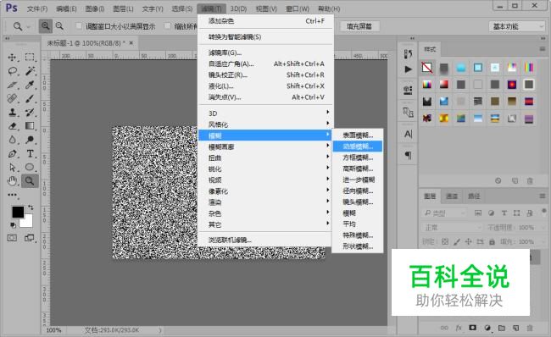Open the Layers panel flyout menu
The width and height of the screenshot is (551, 337).
pyautogui.click(x=543, y=196)
